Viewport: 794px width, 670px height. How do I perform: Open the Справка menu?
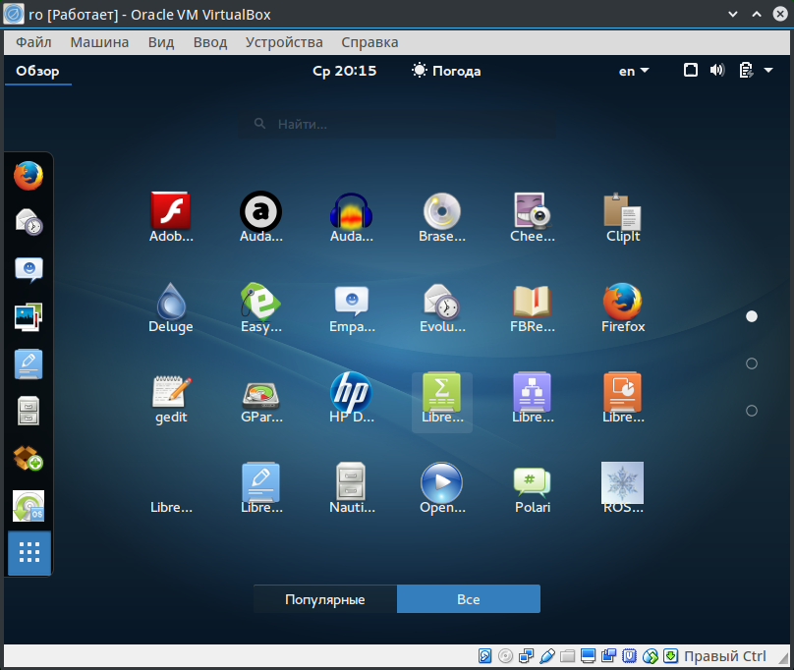[x=369, y=42]
